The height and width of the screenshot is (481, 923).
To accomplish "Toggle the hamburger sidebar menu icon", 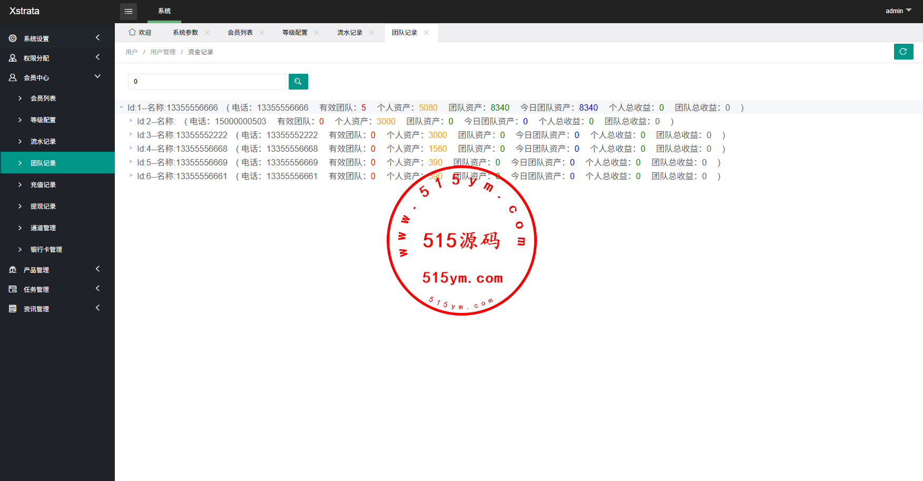I will 129,11.
